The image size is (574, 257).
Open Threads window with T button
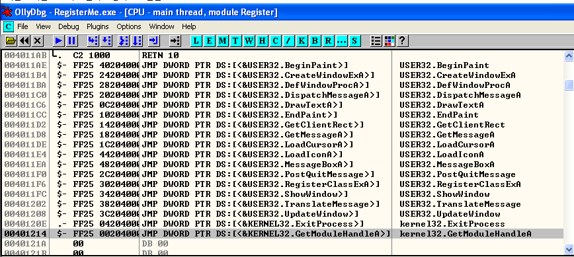pos(235,40)
